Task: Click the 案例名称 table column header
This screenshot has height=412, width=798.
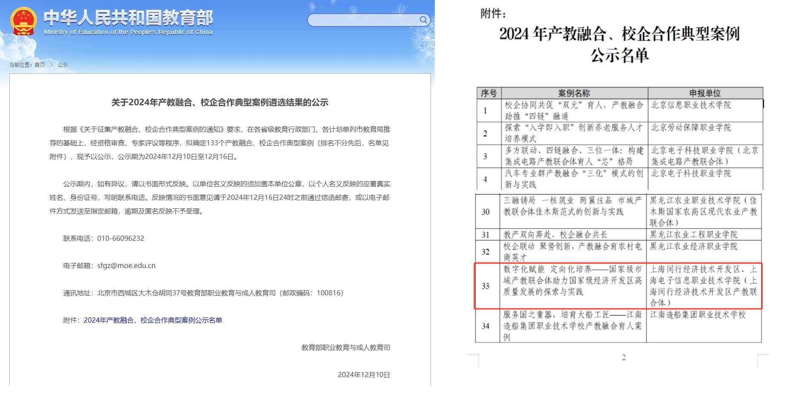Action: [x=574, y=93]
